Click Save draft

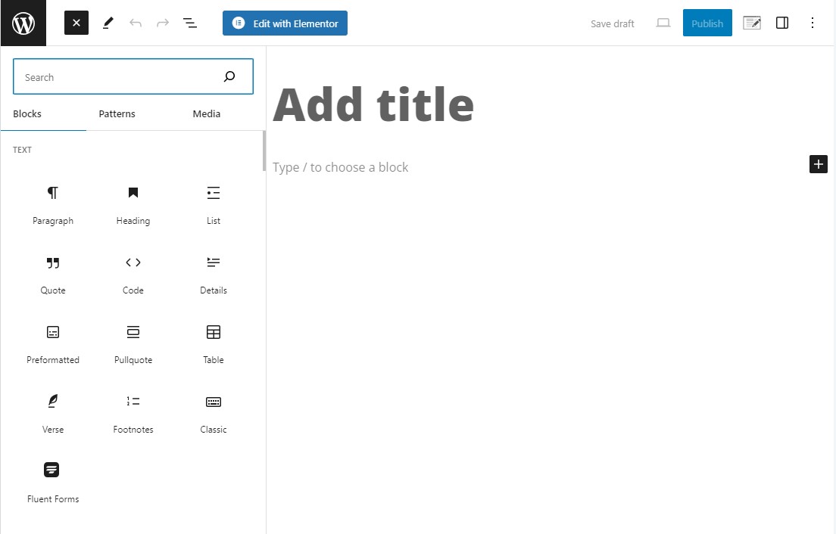612,23
